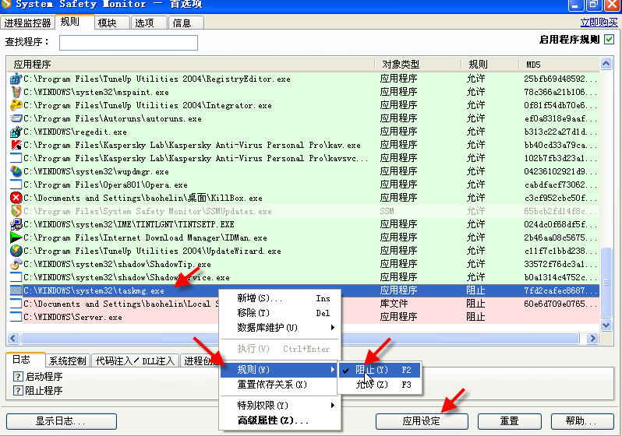Click the System Safety Monitor title icon
This screenshot has height=436, width=622.
coord(5,4)
